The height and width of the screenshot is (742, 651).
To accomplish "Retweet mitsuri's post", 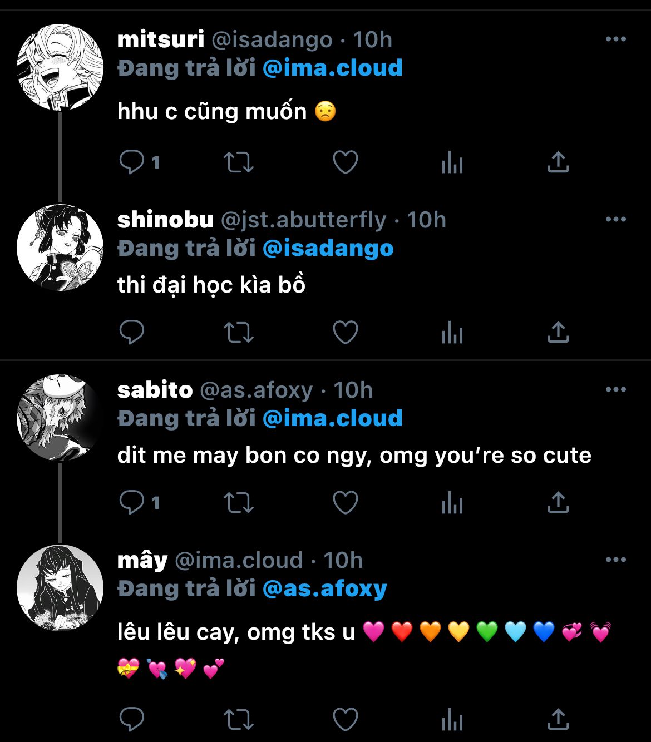I will coord(239,163).
